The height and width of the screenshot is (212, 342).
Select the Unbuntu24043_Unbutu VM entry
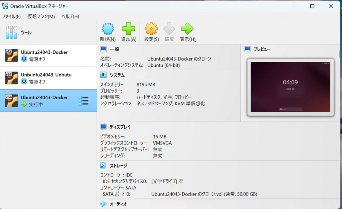click(46, 78)
